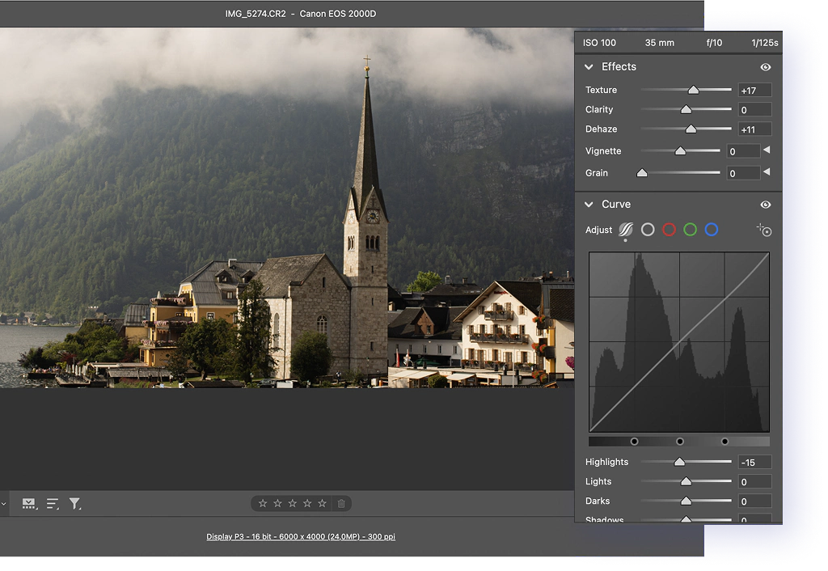
Task: Open the filmstrip view options dropdown
Action: [x=29, y=504]
